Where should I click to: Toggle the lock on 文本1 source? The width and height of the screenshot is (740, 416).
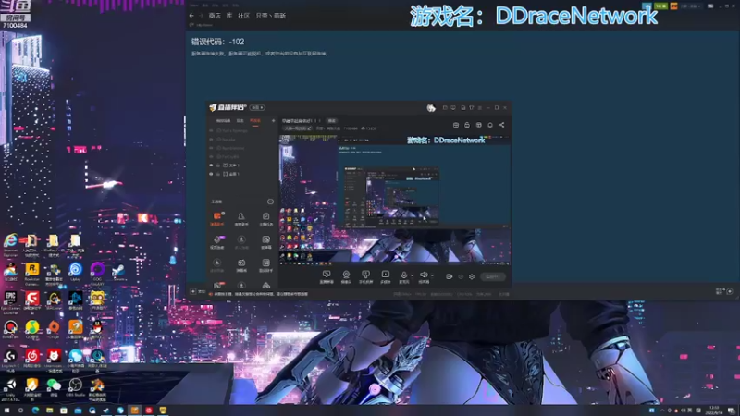tap(218, 165)
